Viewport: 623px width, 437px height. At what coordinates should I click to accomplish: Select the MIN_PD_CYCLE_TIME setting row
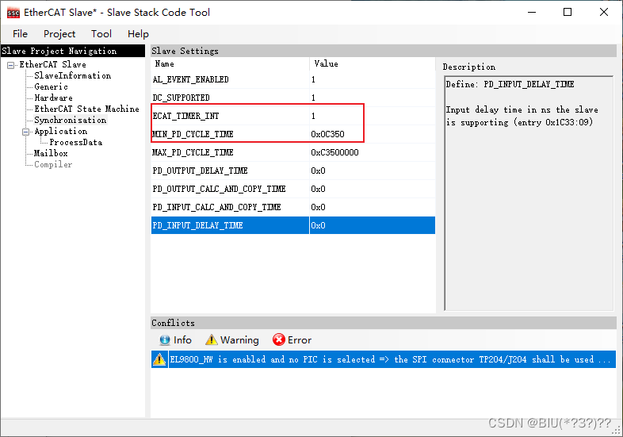click(x=293, y=134)
